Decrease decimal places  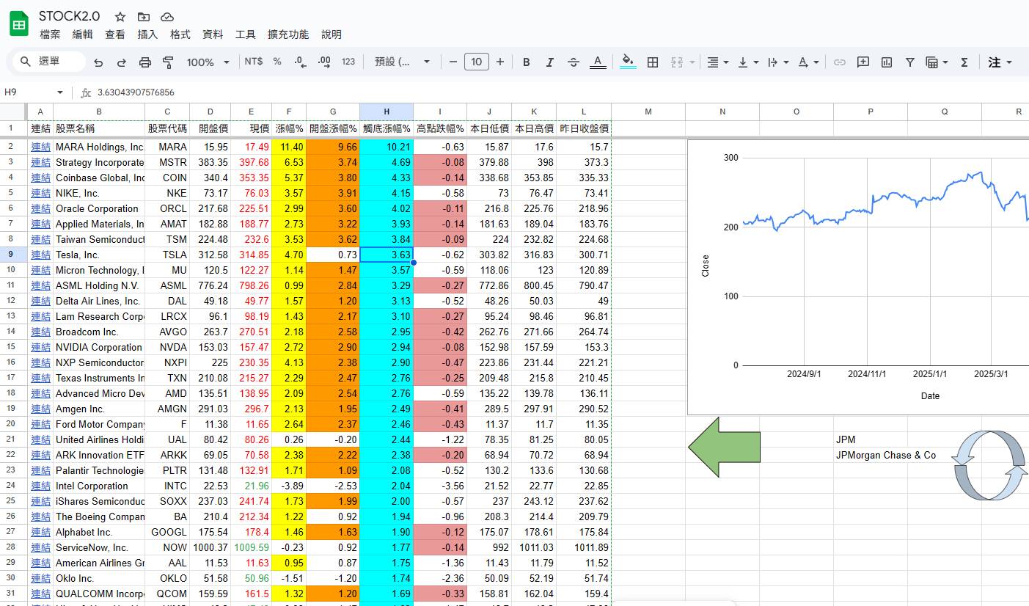click(x=300, y=62)
